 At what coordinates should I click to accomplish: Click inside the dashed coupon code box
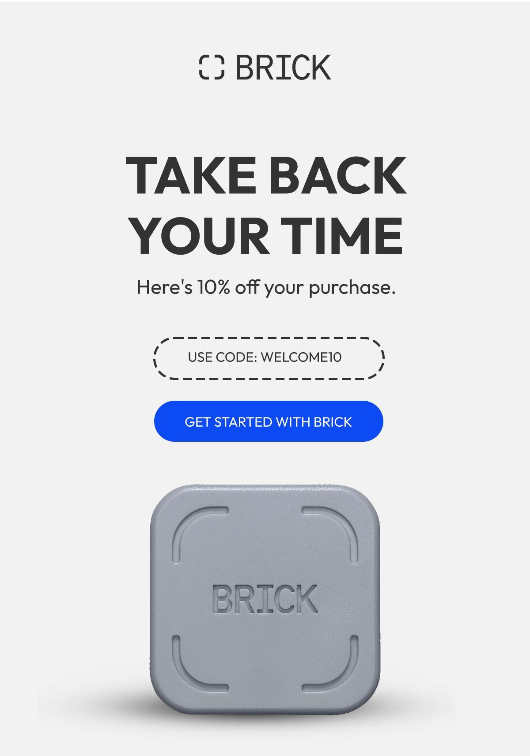[269, 358]
